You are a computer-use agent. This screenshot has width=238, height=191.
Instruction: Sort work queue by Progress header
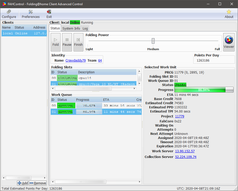click(89, 100)
